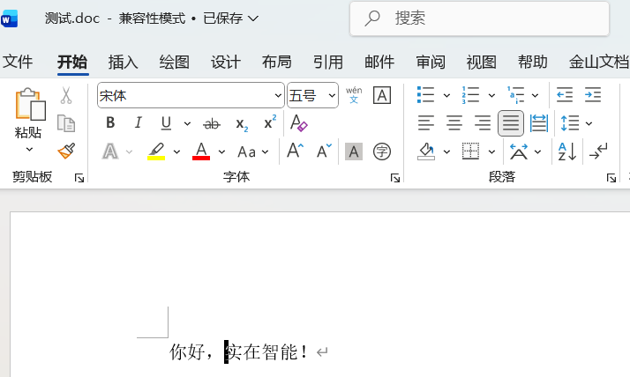This screenshot has width=630, height=377.
Task: Toggle Bold formatting
Action: [110, 123]
